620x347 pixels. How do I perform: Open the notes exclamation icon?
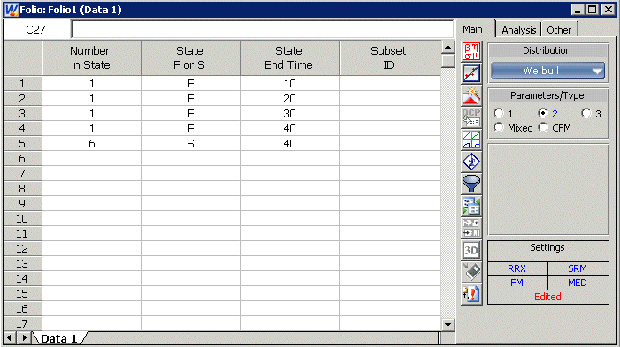pyautogui.click(x=471, y=295)
